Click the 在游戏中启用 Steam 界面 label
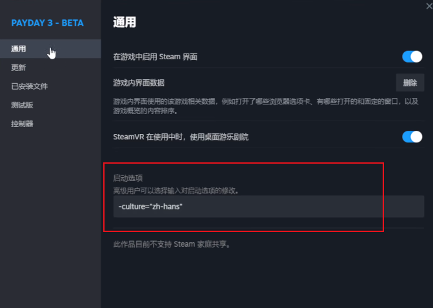433x308 pixels. (x=155, y=57)
